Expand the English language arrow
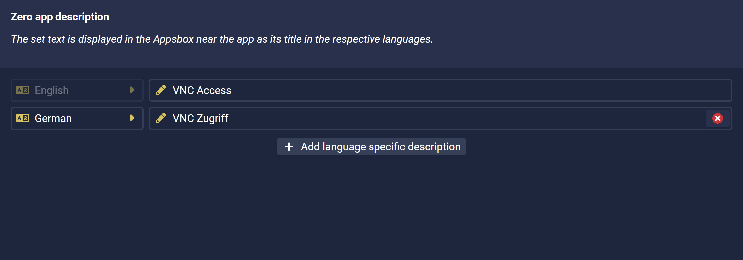Viewport: 743px width, 260px height. coord(132,90)
